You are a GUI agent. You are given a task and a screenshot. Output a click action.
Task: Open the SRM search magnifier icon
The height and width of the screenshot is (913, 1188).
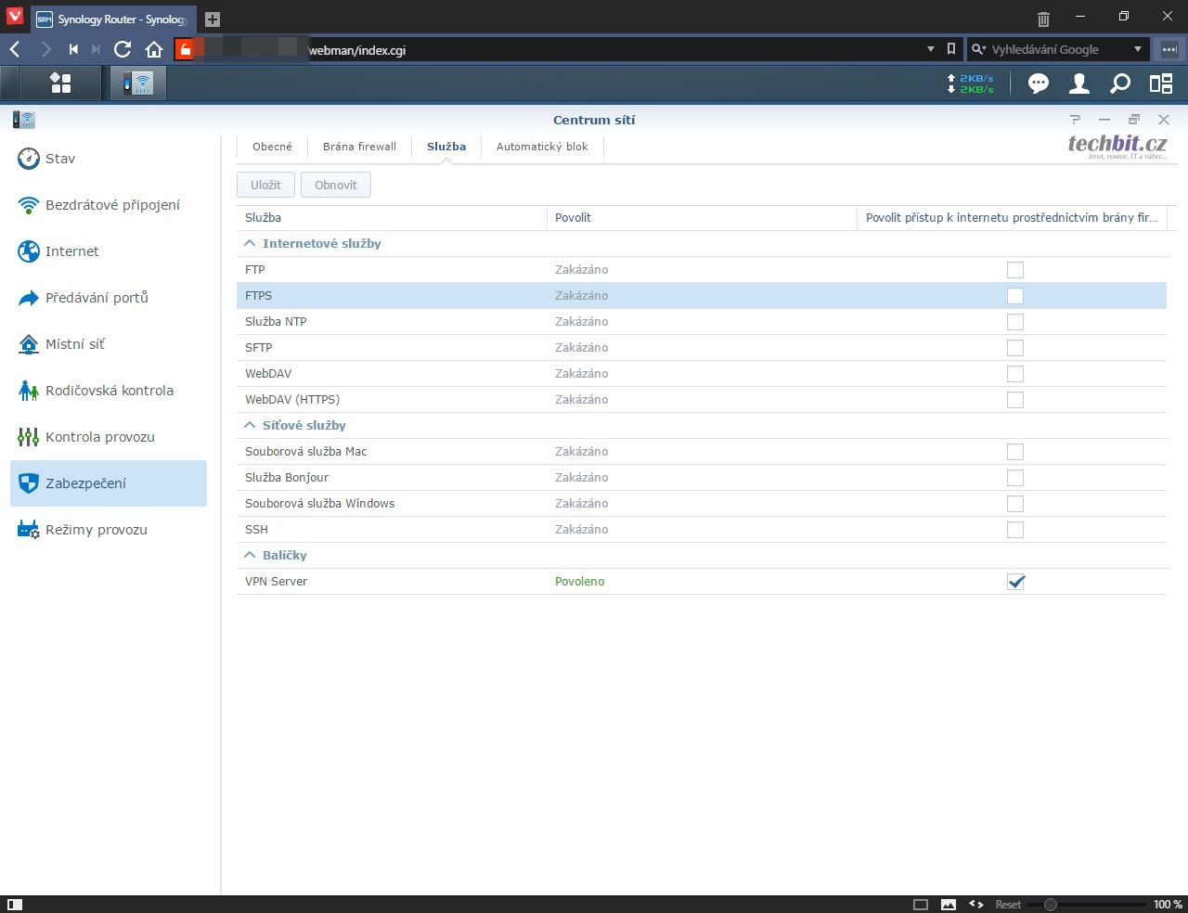[1120, 84]
